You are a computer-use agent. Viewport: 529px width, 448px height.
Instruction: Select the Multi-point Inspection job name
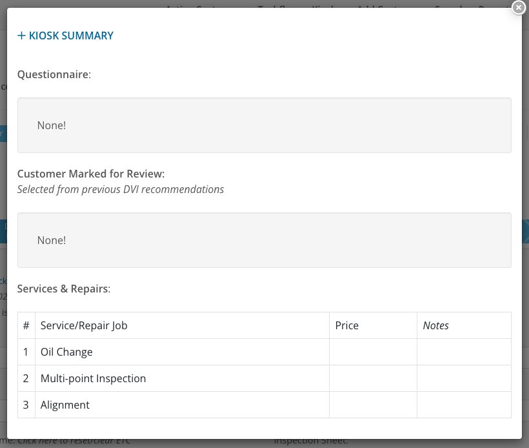tap(93, 378)
